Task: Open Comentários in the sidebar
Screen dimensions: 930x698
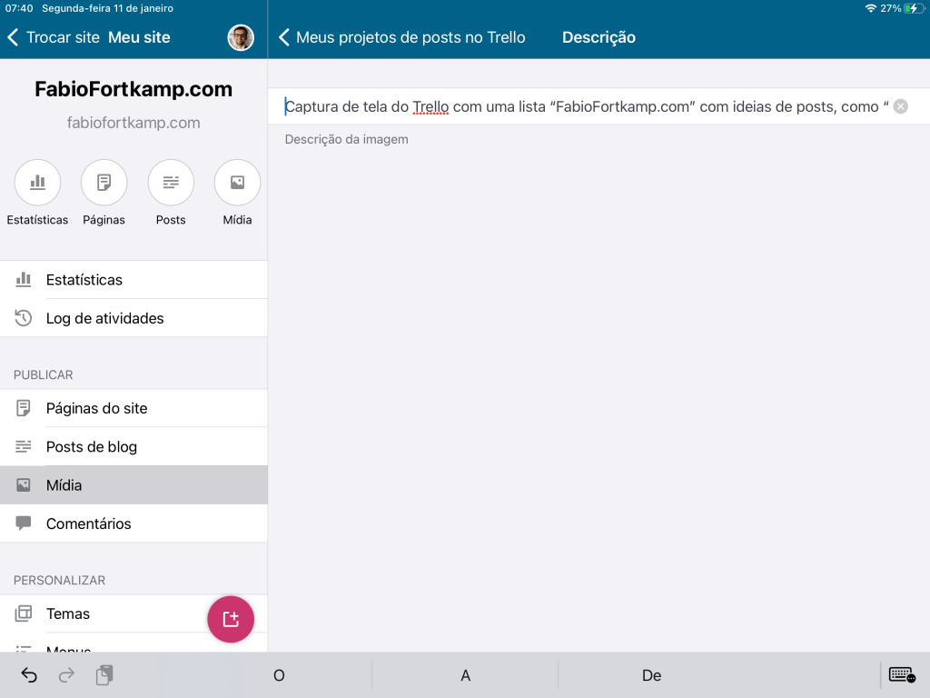Action: click(88, 523)
